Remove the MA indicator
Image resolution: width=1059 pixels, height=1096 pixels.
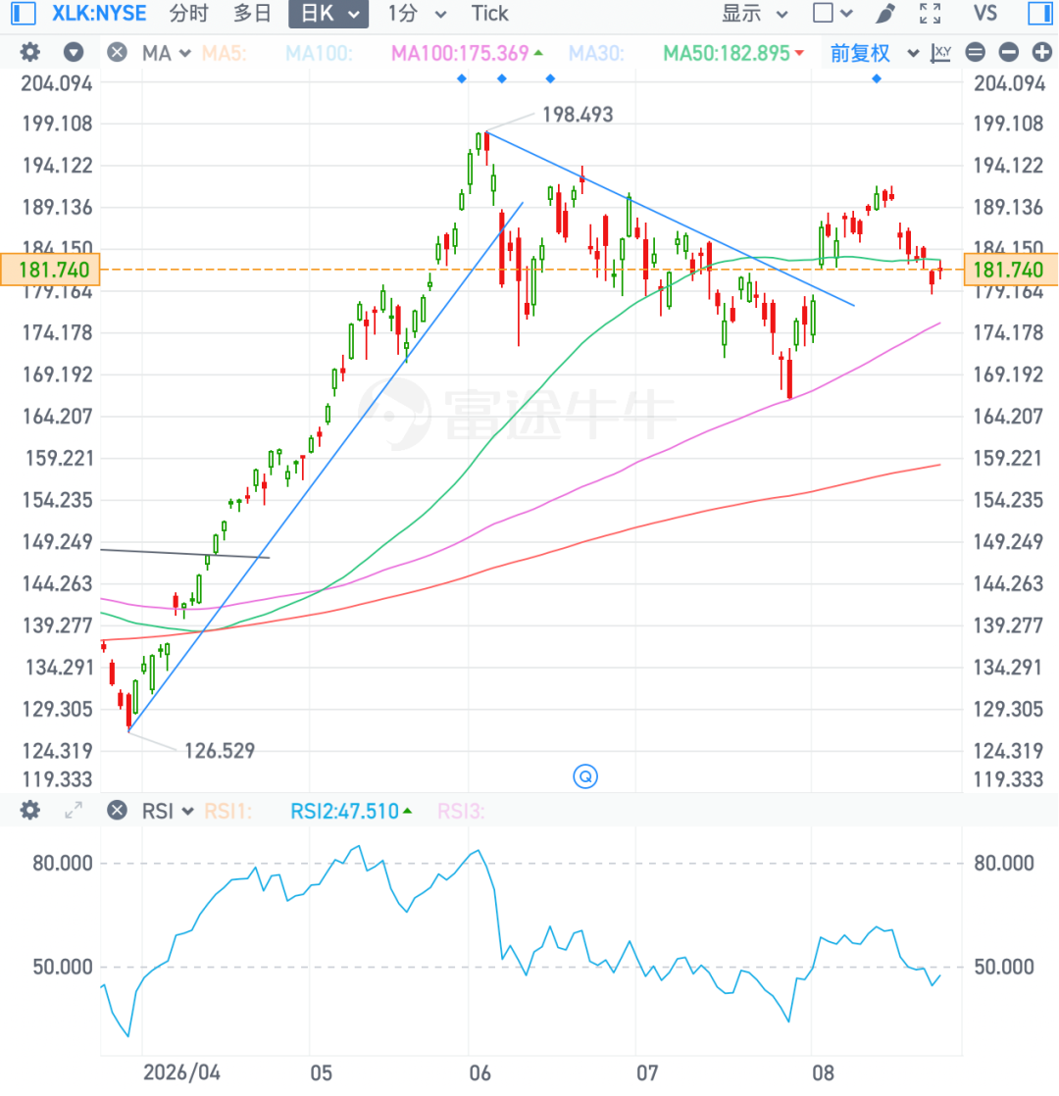pos(118,52)
